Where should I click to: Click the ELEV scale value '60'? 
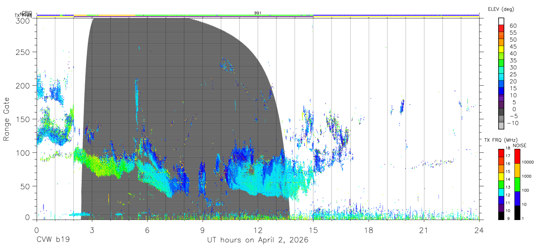tap(513, 26)
